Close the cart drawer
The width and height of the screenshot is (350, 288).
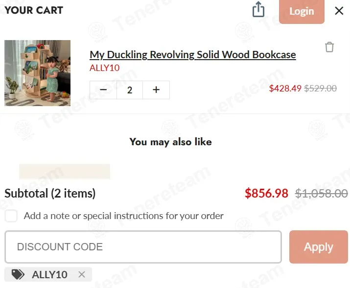[339, 11]
